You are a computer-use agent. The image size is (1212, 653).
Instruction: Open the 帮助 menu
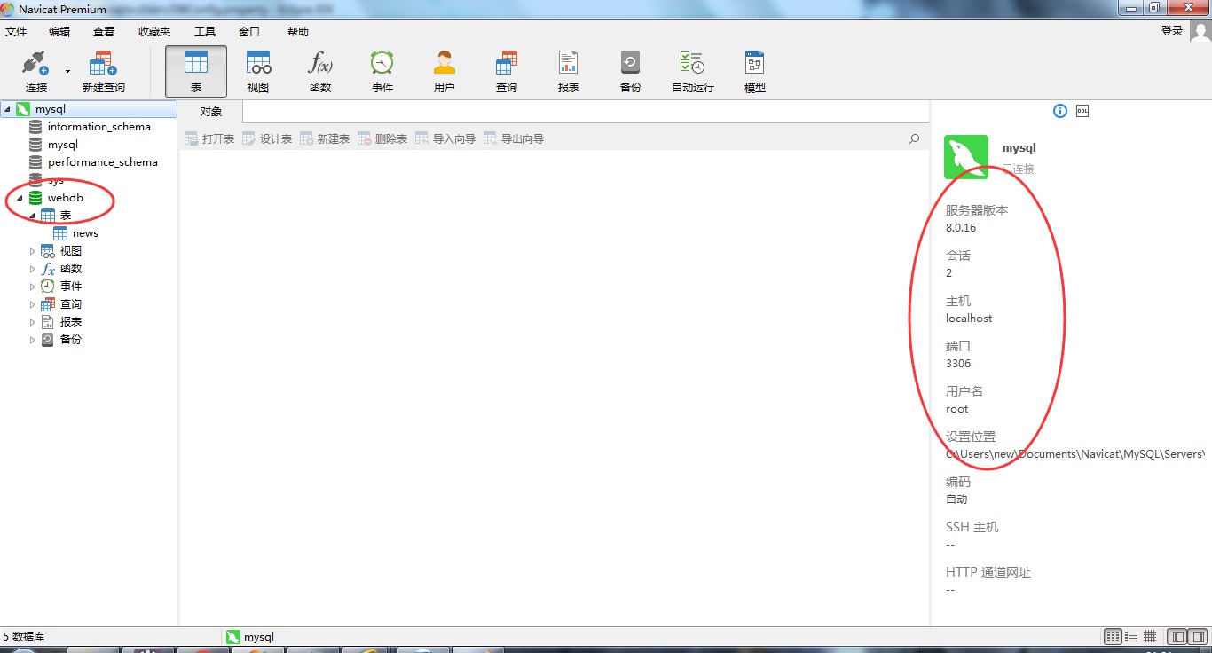[298, 31]
